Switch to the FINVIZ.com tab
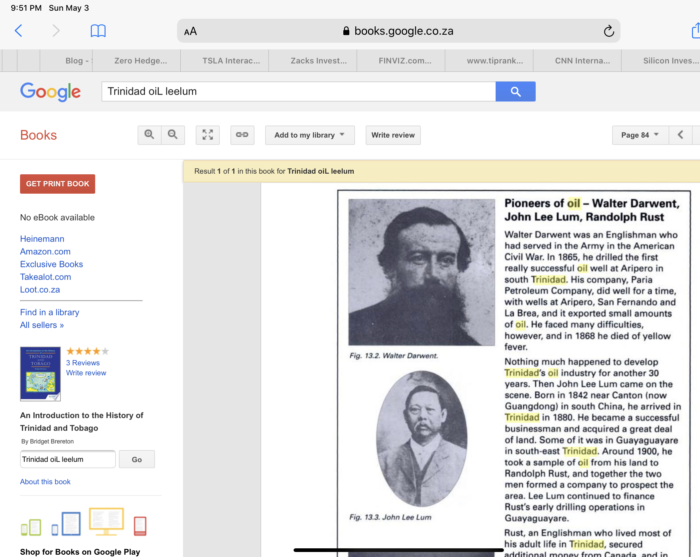Image resolution: width=700 pixels, height=557 pixels. point(405,61)
